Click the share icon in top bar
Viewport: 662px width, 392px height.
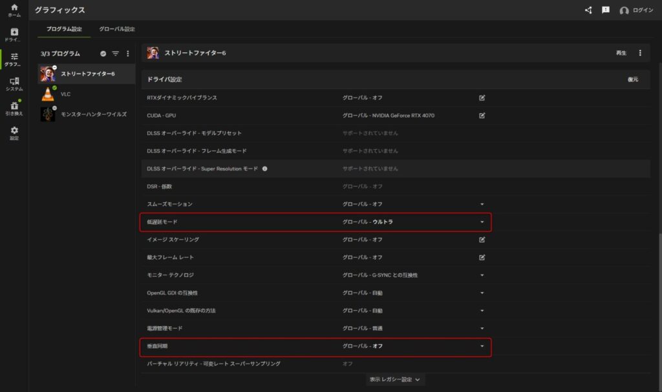(588, 10)
